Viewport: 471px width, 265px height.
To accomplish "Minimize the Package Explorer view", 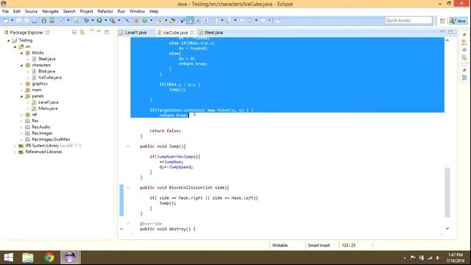I will (99, 32).
